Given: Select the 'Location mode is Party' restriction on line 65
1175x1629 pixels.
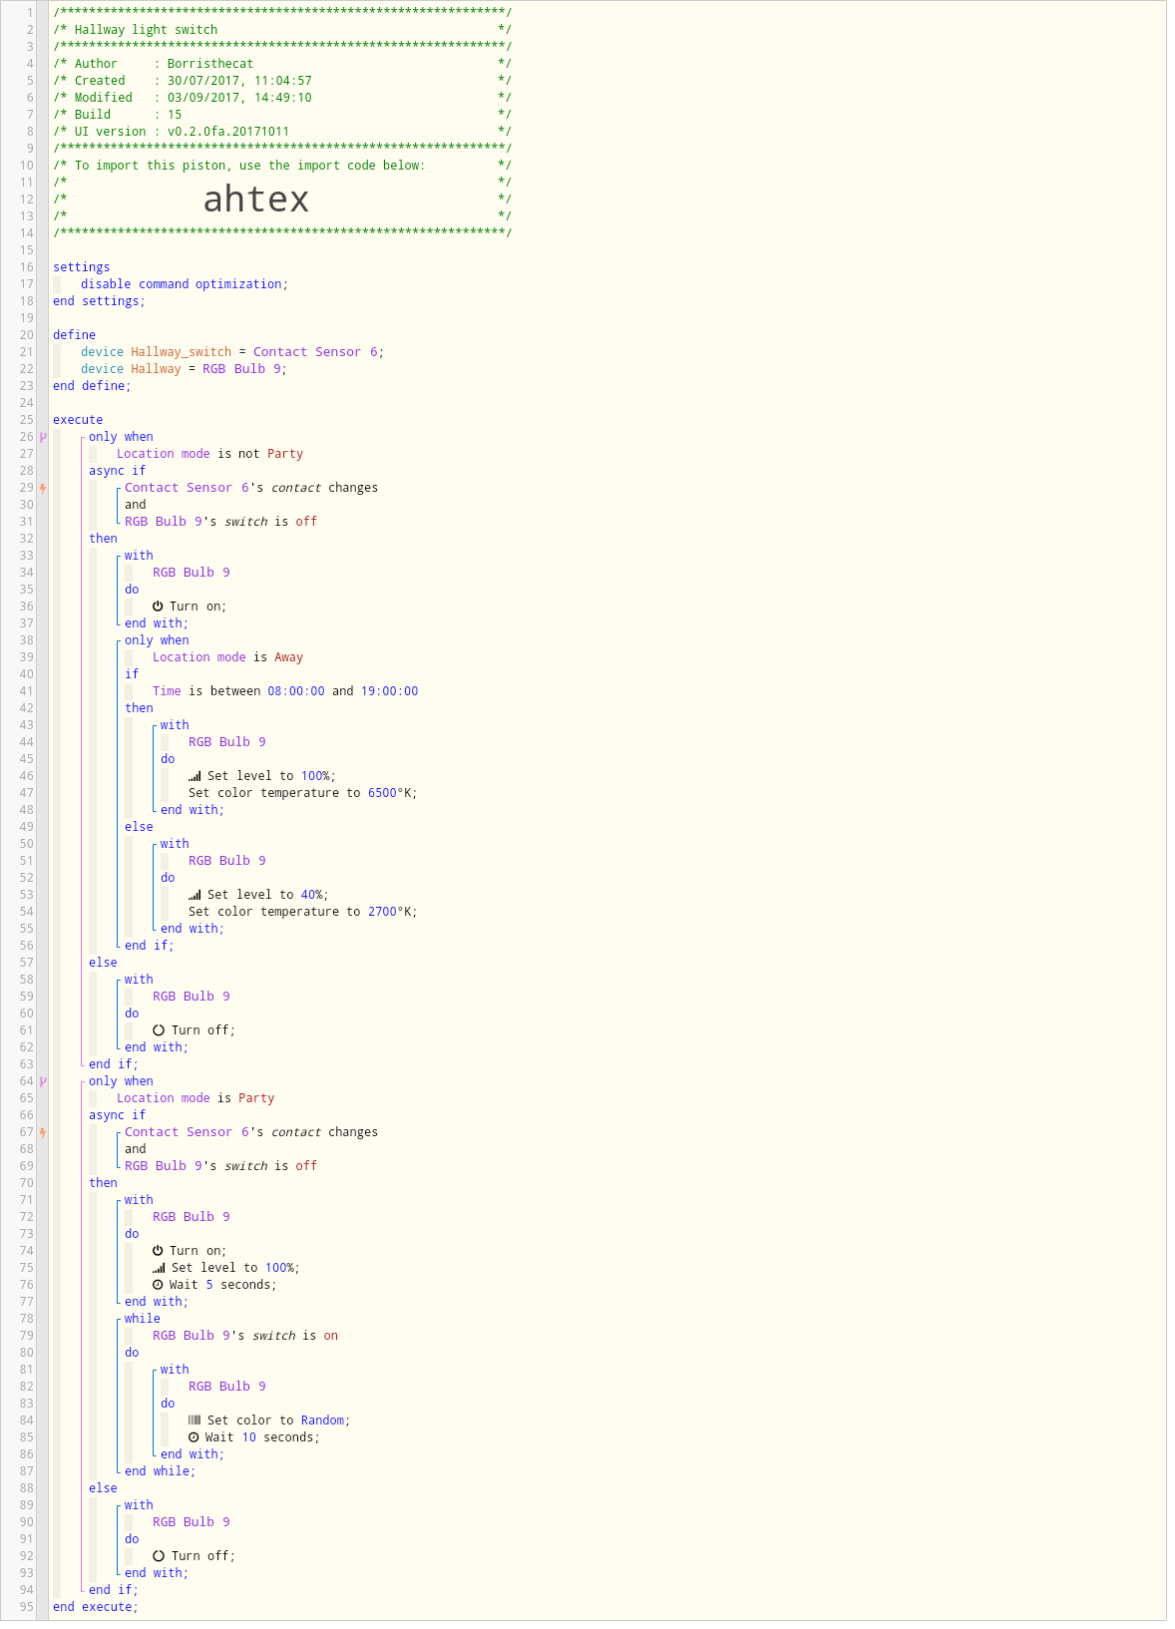Looking at the screenshot, I should pos(196,1098).
